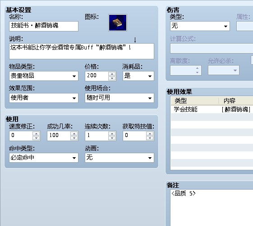Increase the 价格 value with up arrow
Screen dimensions: 253x226
112,74
